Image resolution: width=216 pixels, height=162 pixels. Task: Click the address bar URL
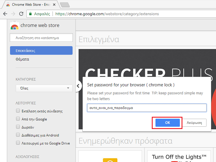coord(107,14)
